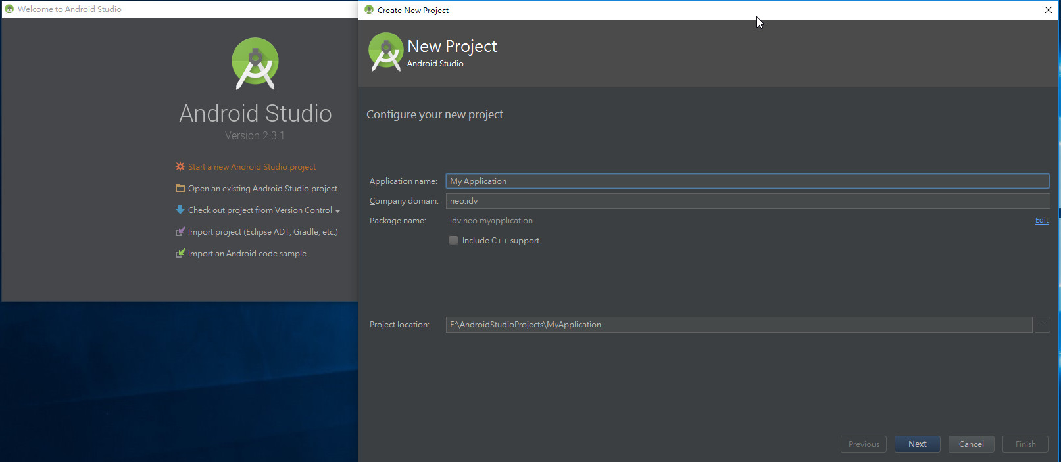The width and height of the screenshot is (1061, 462).
Task: Click the orange gear icon for new project
Action: tap(180, 166)
